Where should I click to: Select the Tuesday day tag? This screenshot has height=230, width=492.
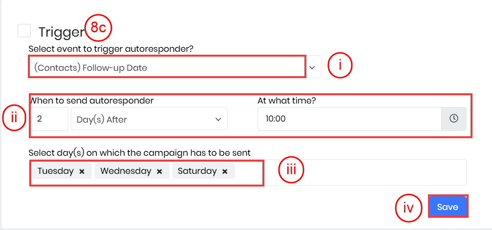55,171
